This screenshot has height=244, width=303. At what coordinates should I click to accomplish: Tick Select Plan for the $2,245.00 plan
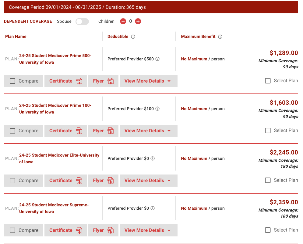(x=268, y=180)
